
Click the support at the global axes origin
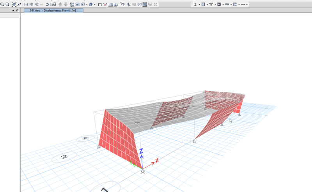(x=142, y=171)
